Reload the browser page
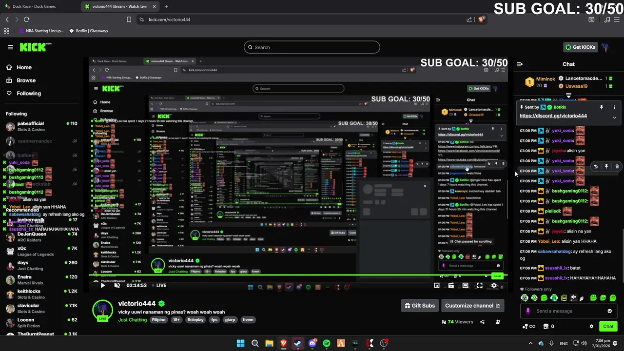Viewport: 624px width, 351px height. pyautogui.click(x=26, y=19)
